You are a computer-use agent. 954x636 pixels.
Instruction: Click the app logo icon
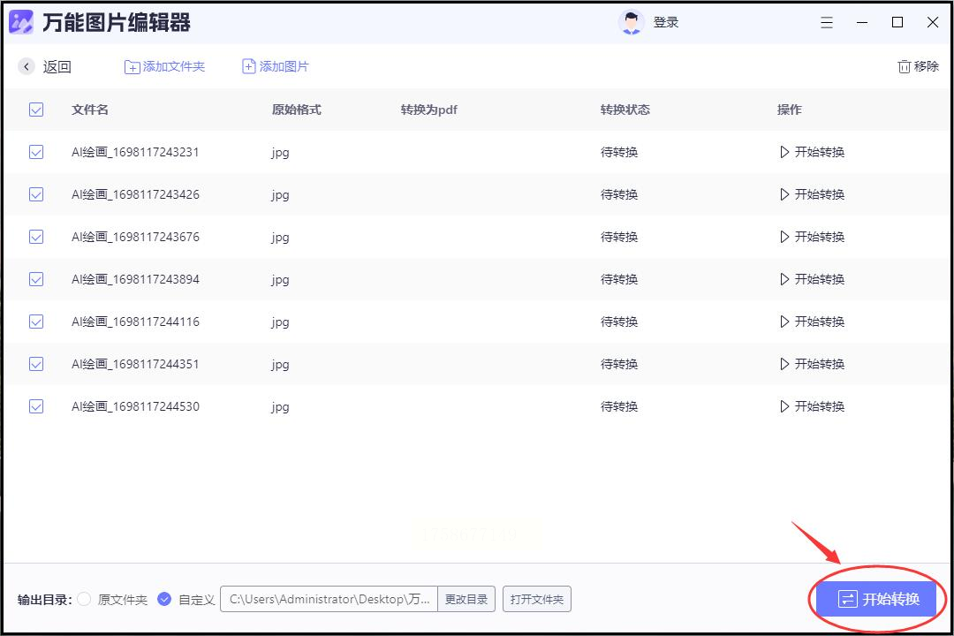pos(20,22)
